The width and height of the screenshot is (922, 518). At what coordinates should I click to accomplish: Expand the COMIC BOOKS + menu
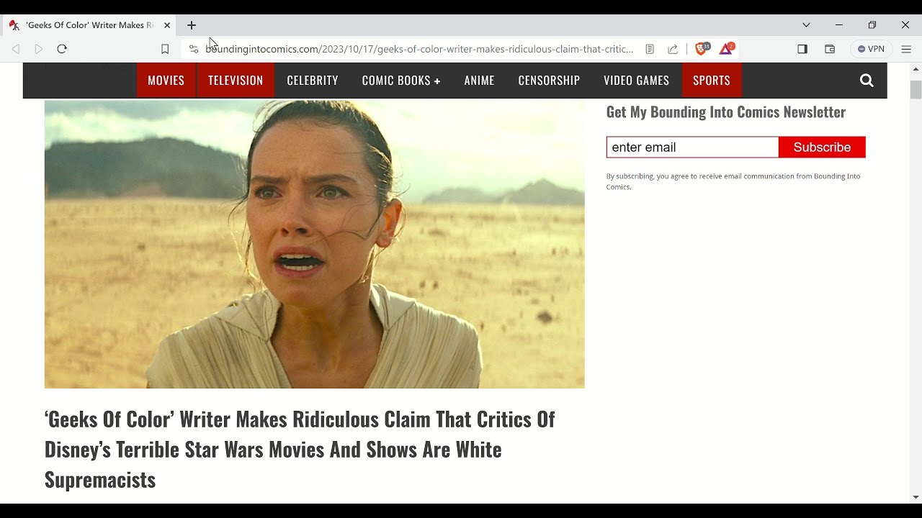click(x=401, y=81)
